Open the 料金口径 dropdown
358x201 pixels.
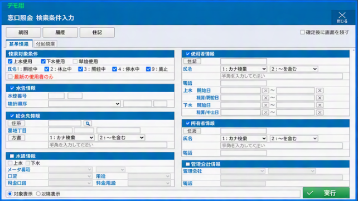point(70,183)
